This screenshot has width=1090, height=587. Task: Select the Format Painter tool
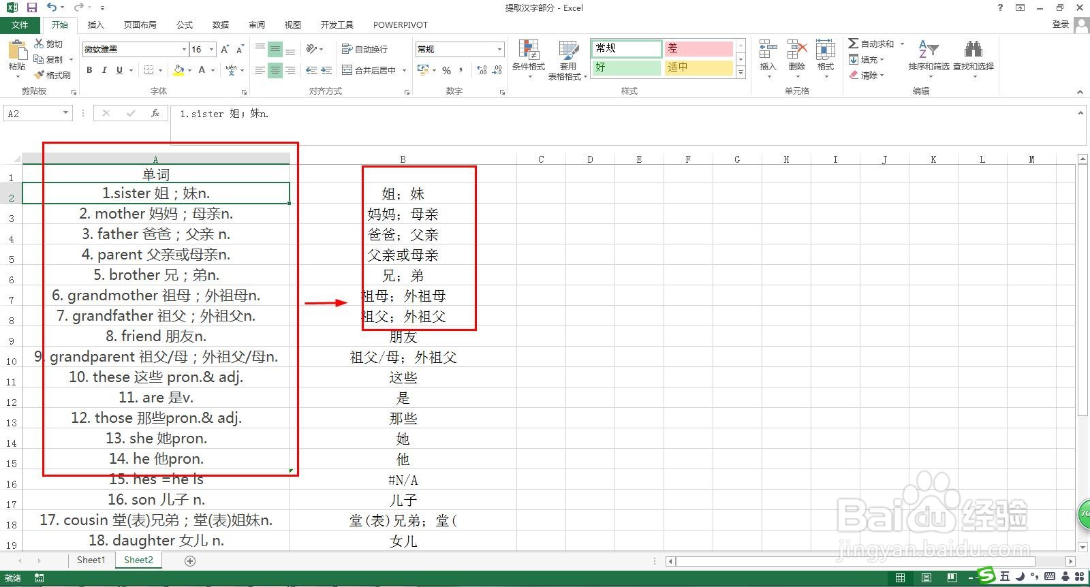(52, 75)
